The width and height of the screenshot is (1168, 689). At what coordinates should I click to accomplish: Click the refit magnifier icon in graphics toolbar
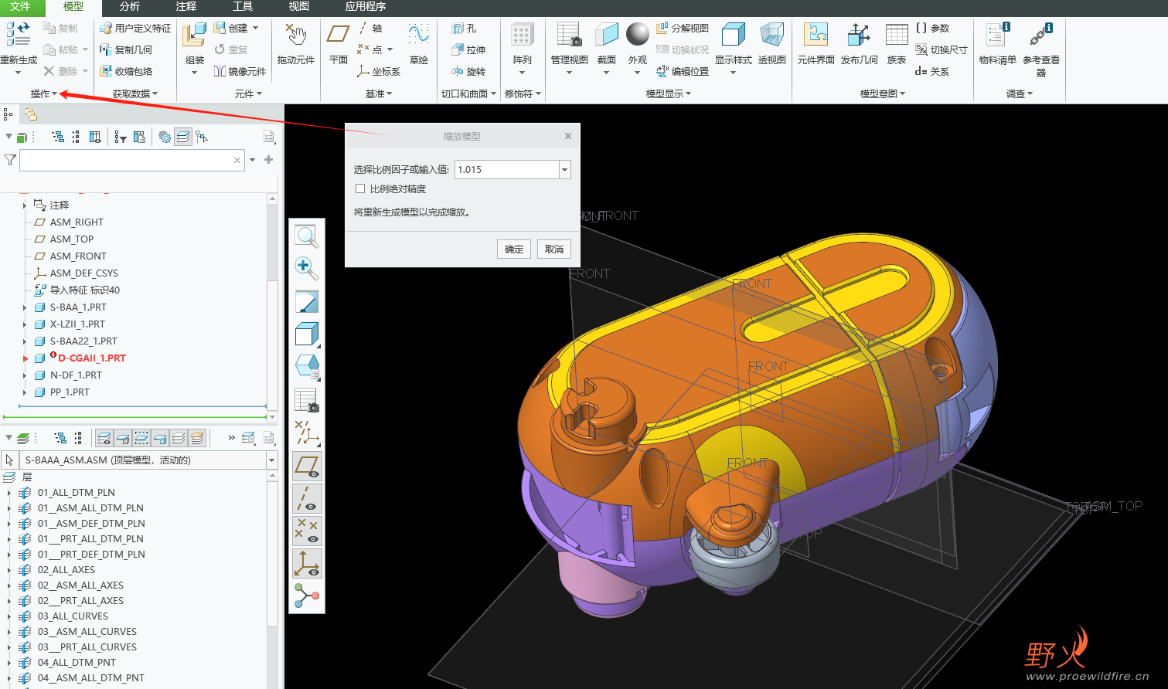tap(307, 236)
